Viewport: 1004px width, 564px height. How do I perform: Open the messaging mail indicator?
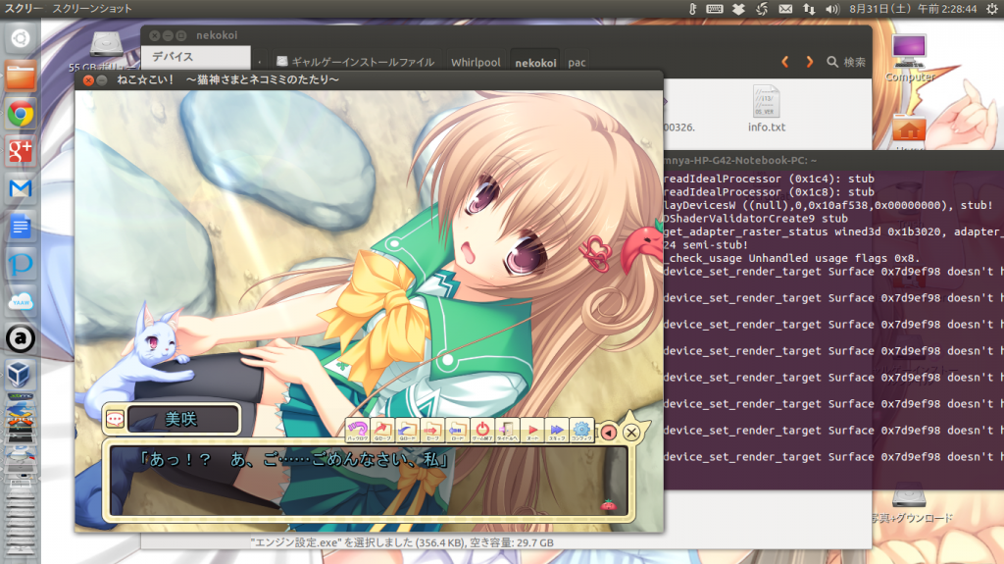click(785, 9)
